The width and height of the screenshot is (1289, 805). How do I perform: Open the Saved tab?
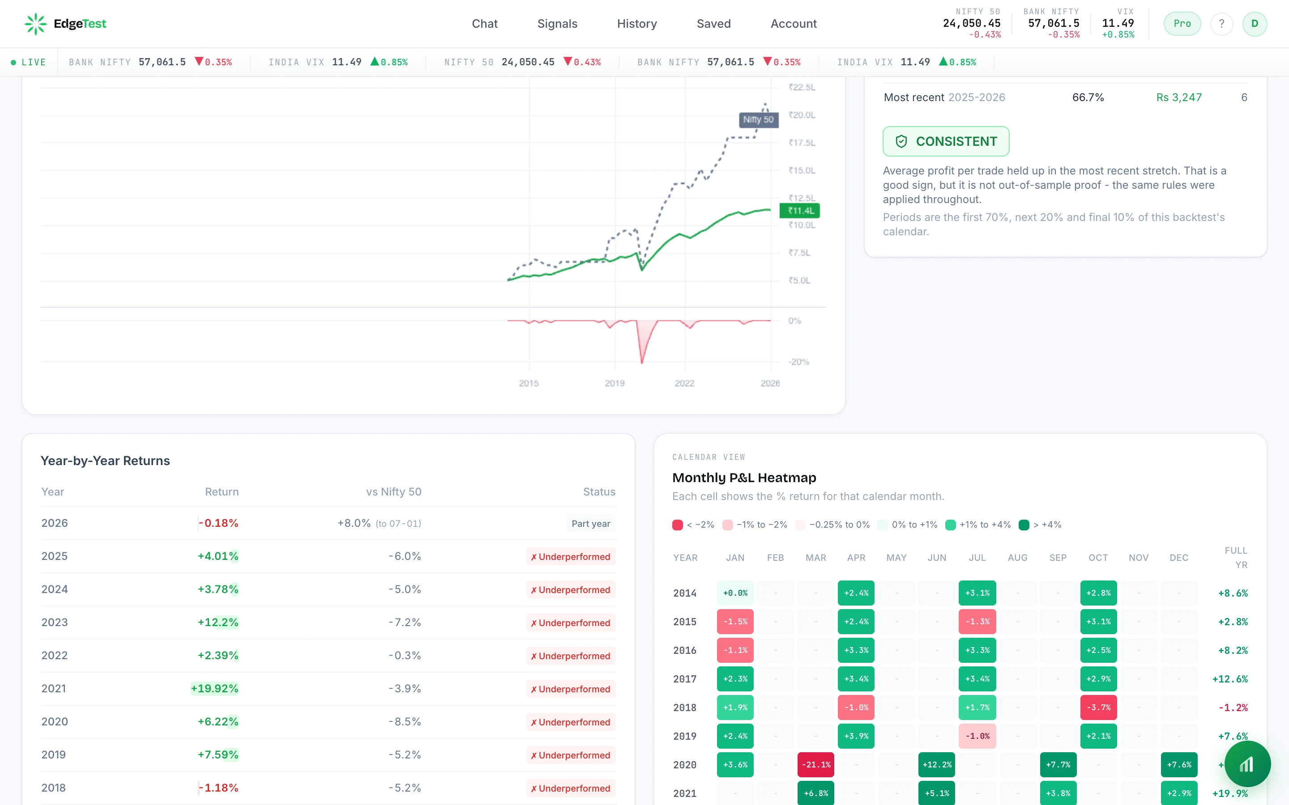[713, 23]
